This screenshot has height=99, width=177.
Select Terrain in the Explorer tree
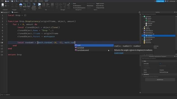149,20
